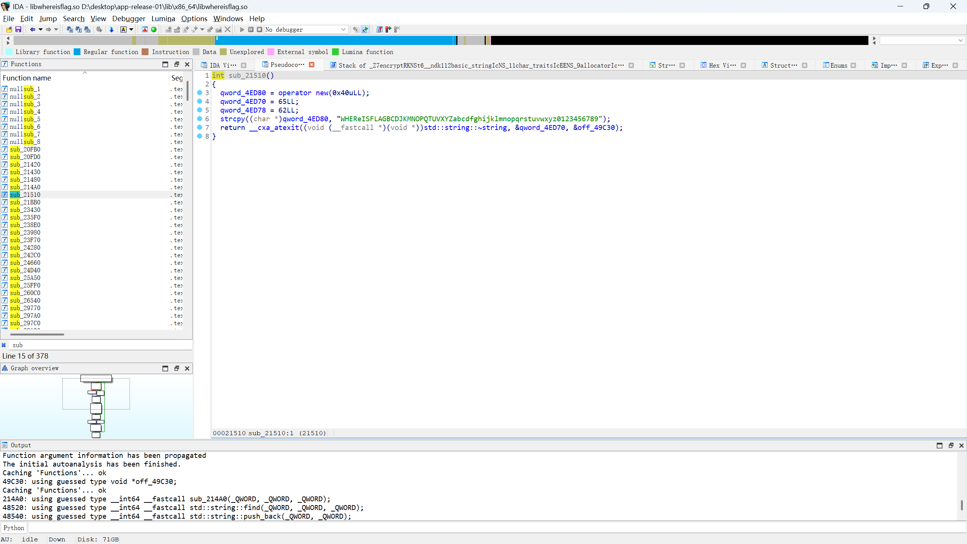Viewport: 967px width, 544px height.
Task: Click the red warning triangle toolbar icon
Action: (145, 29)
